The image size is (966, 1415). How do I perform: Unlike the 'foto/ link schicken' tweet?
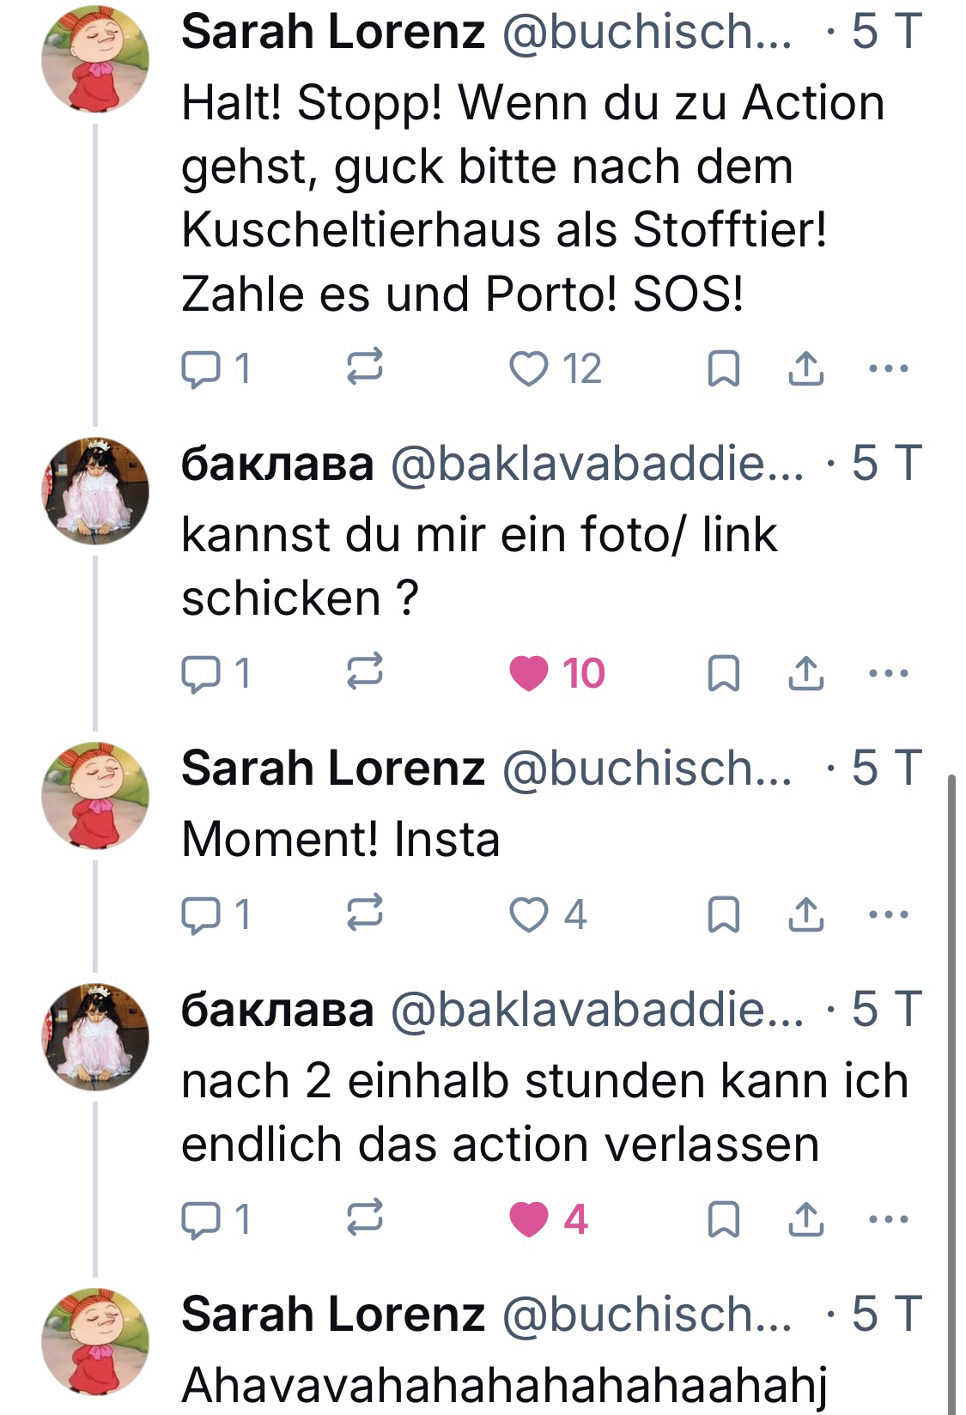529,673
